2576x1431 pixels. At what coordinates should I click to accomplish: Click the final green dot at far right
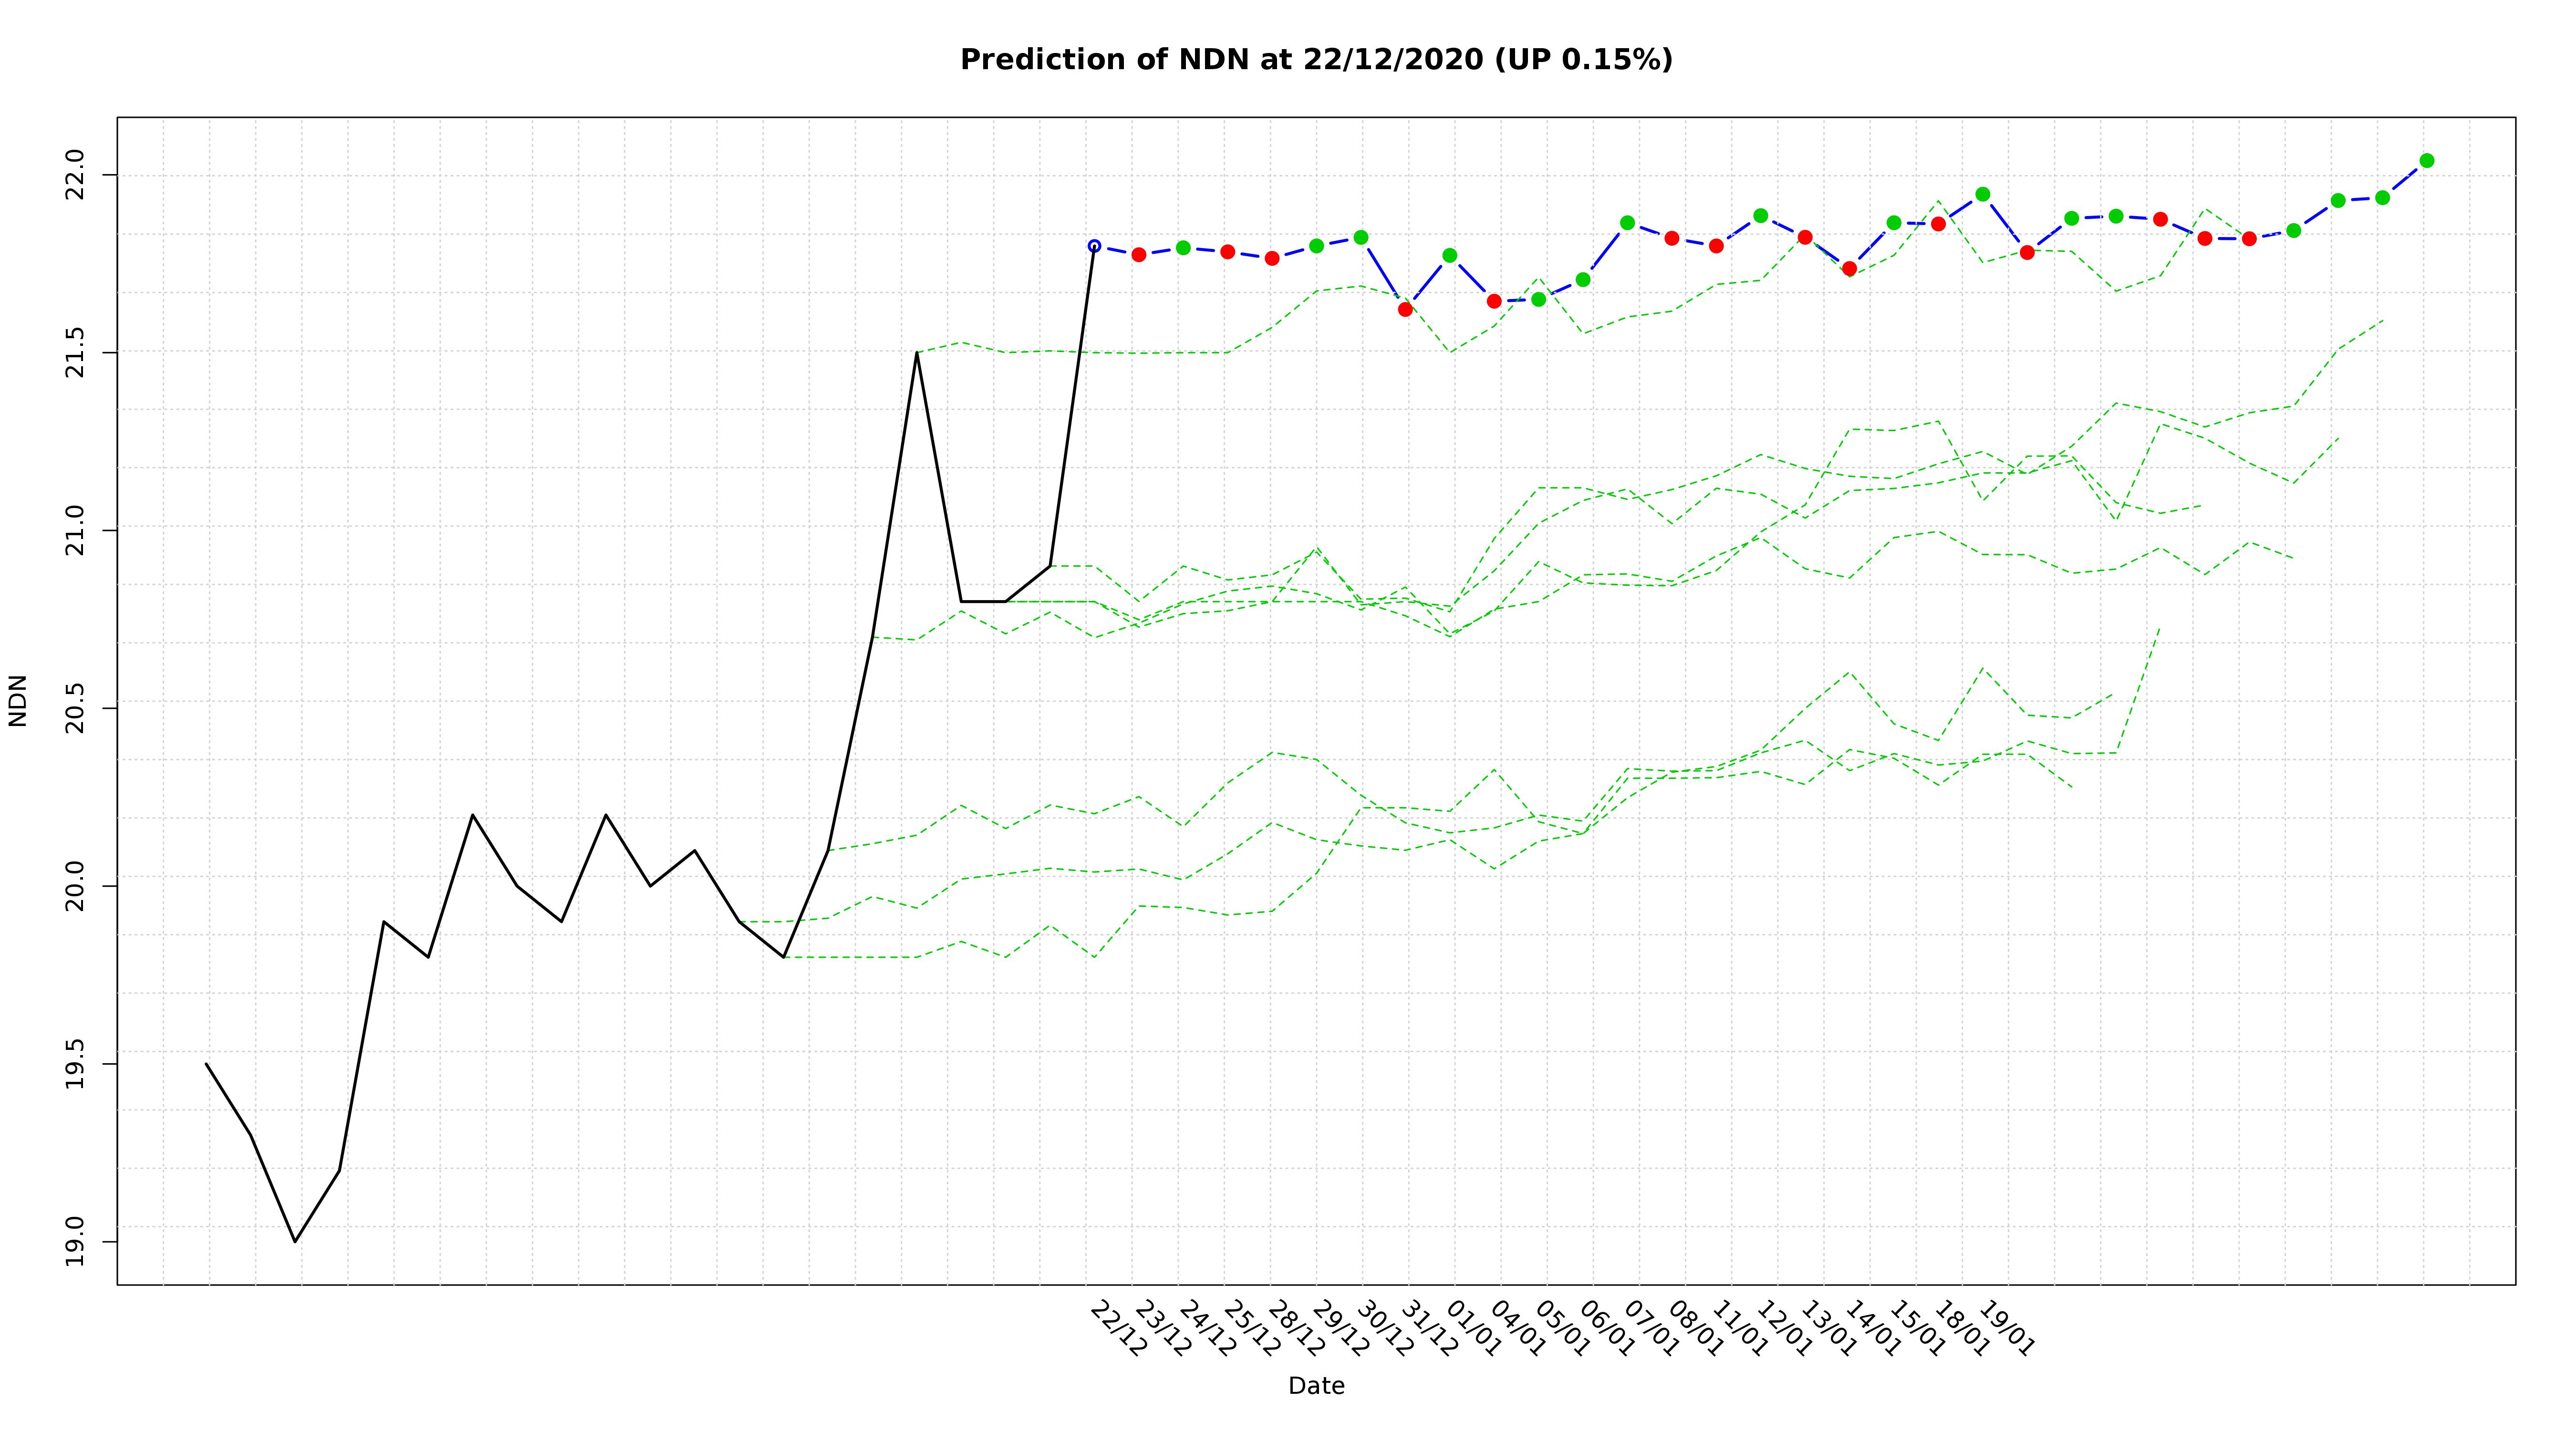pyautogui.click(x=2426, y=161)
